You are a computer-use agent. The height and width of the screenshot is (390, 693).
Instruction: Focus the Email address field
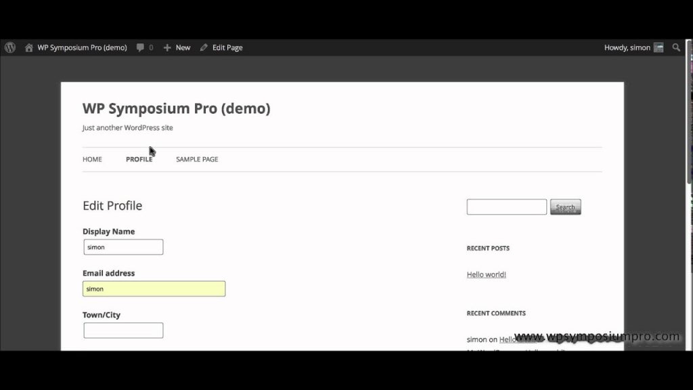click(x=154, y=288)
